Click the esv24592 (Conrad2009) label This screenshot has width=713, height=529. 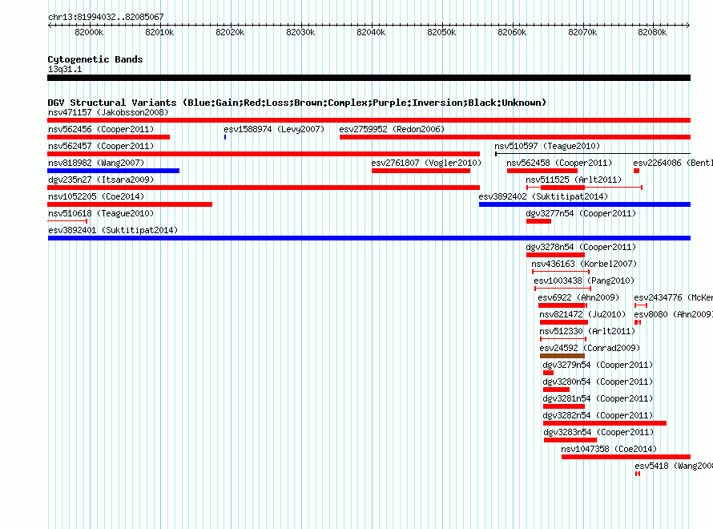590,348
